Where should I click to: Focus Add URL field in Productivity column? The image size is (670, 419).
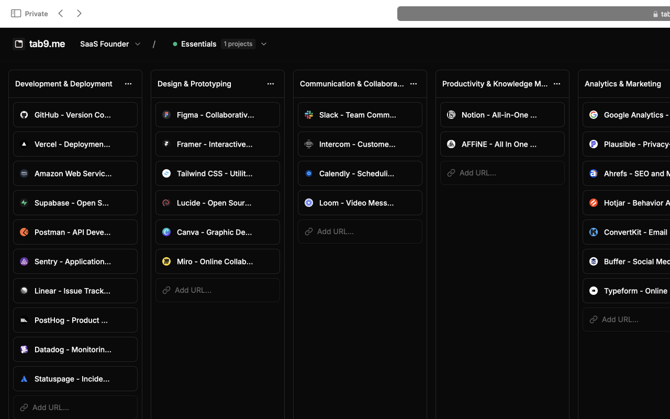tap(502, 172)
